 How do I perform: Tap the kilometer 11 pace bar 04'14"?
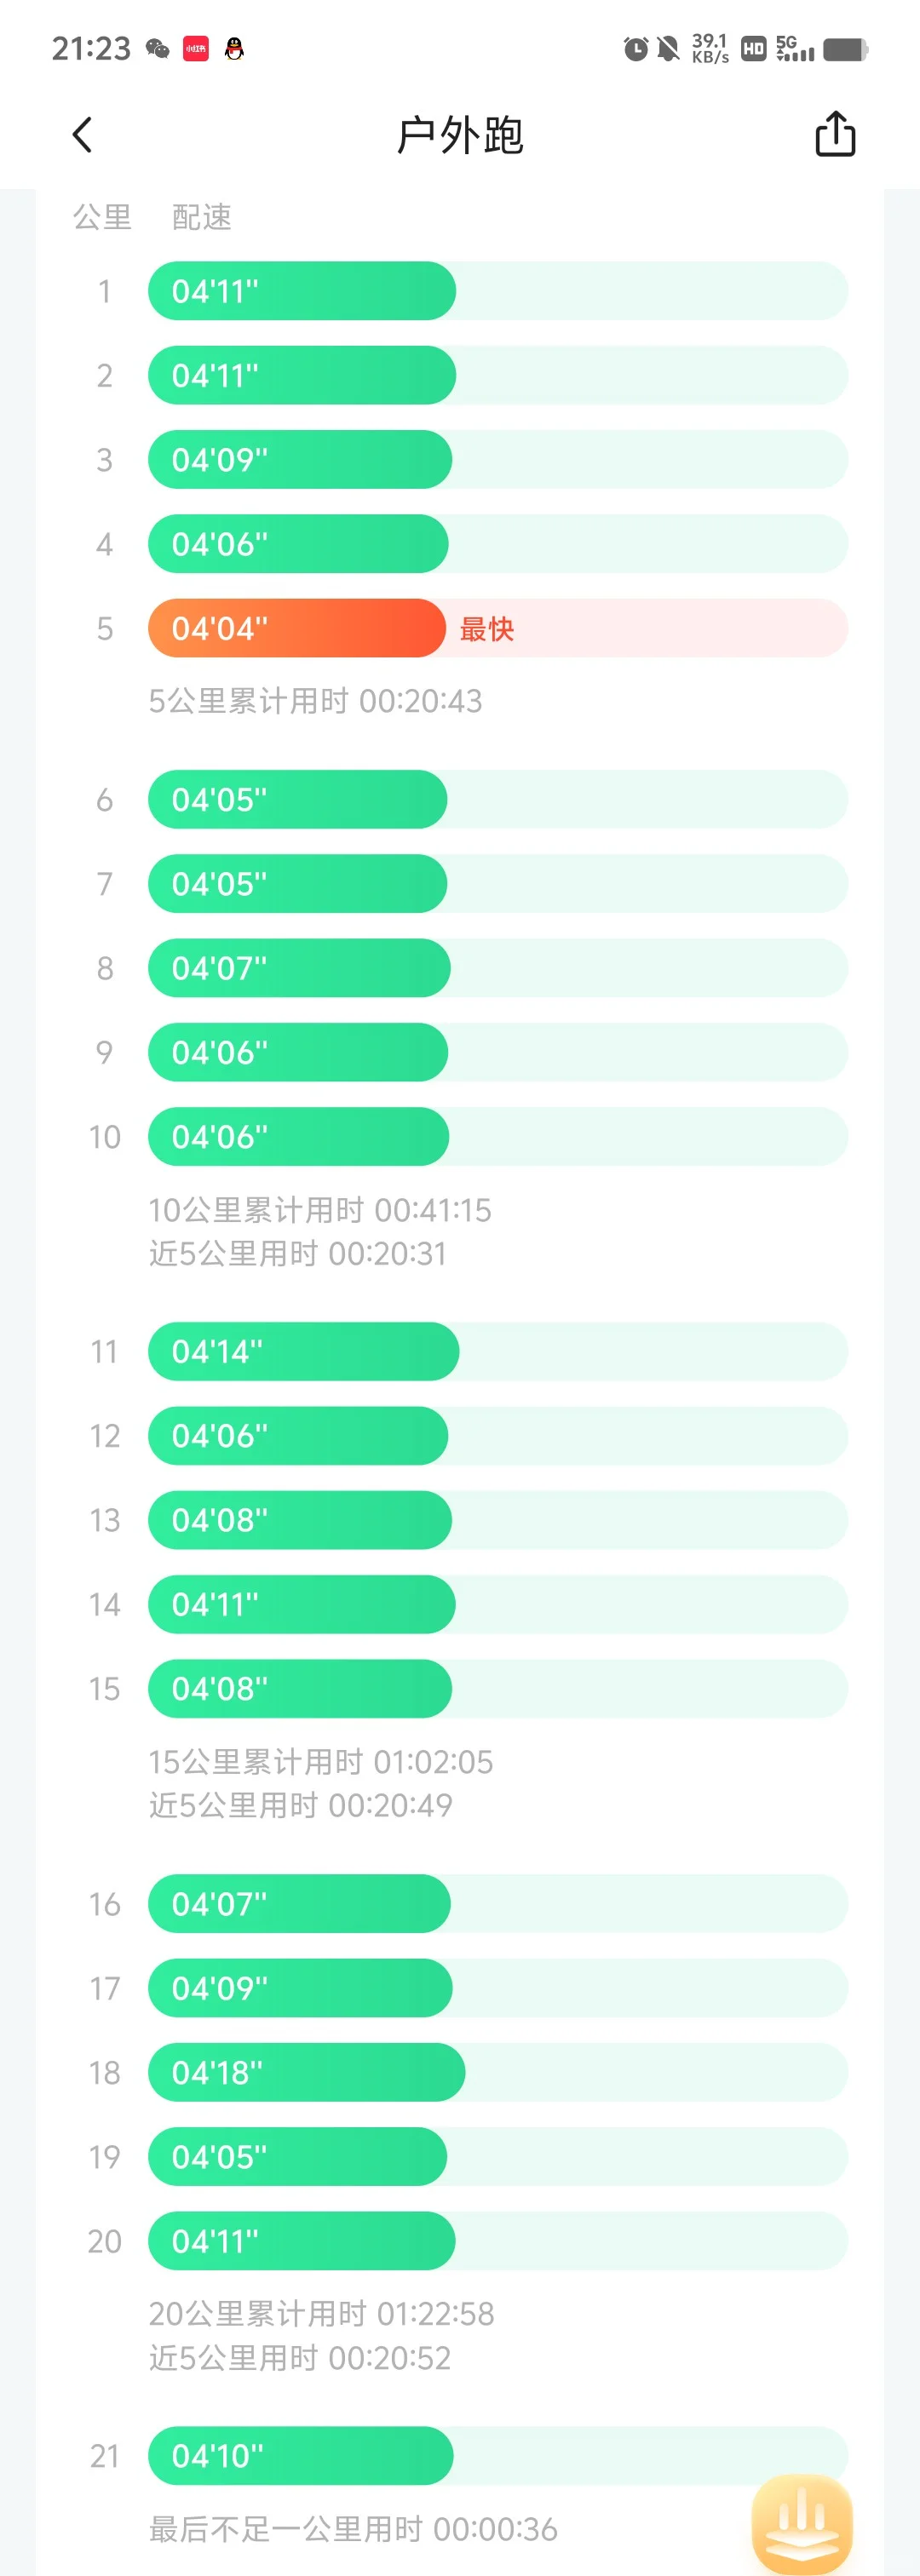(x=304, y=1351)
